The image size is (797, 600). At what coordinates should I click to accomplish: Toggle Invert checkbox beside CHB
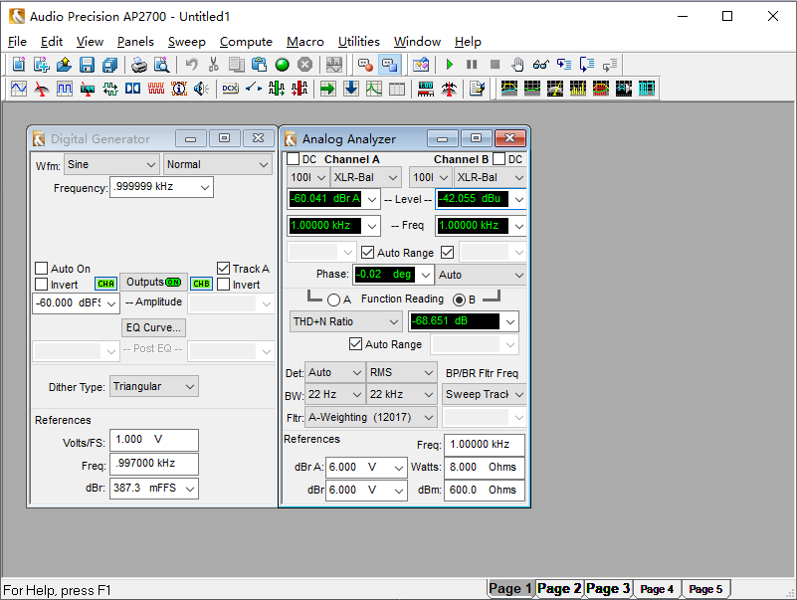tap(223, 285)
